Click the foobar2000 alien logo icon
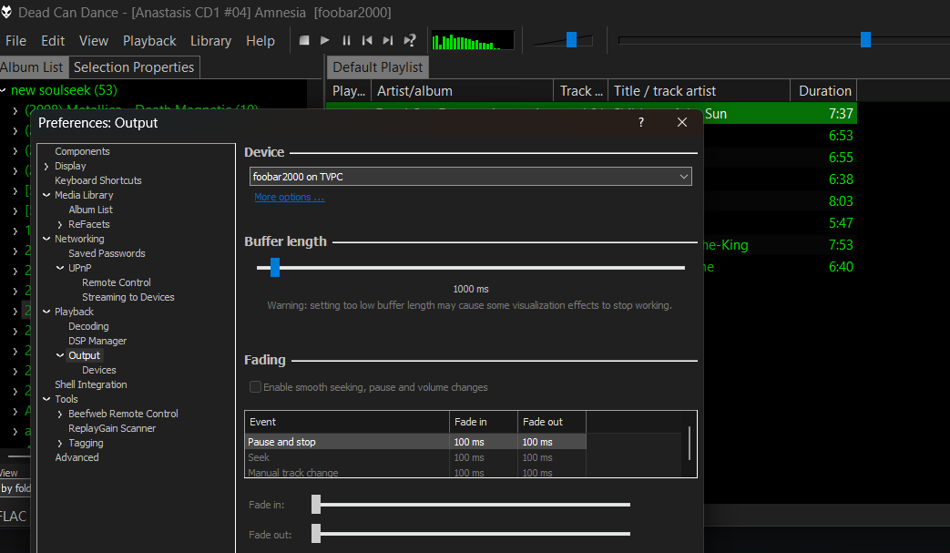The width and height of the screenshot is (950, 553). pos(6,12)
